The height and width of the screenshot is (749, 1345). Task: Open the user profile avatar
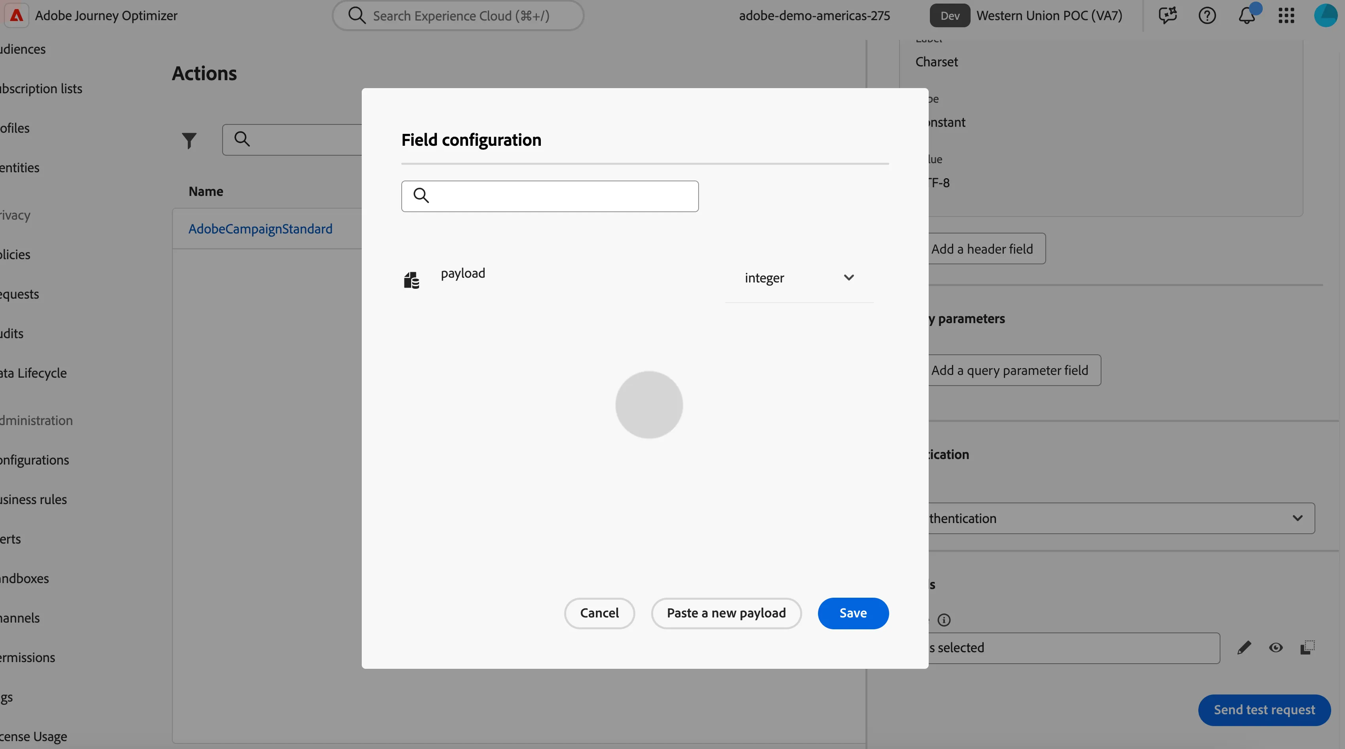pos(1326,15)
